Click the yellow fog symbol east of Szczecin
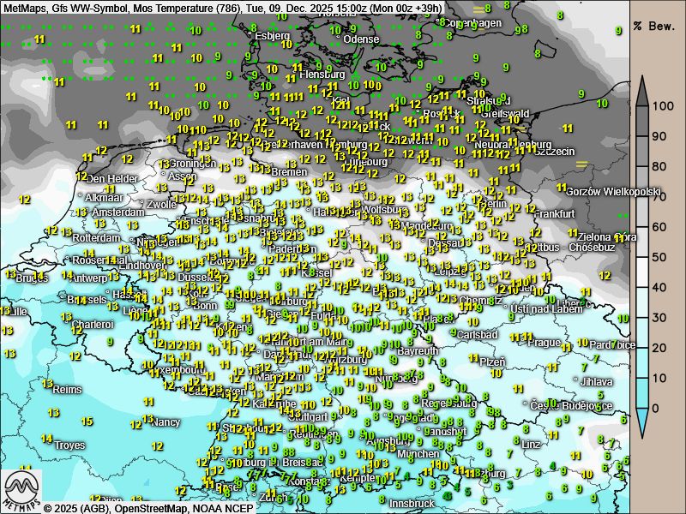 click(582, 162)
